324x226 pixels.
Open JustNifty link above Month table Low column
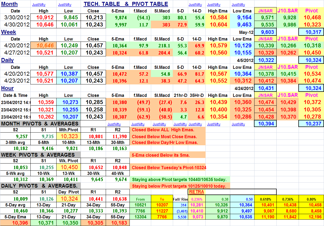tap(64, 4)
